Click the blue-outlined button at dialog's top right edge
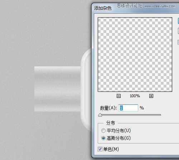179x160 pixels. [178, 21]
